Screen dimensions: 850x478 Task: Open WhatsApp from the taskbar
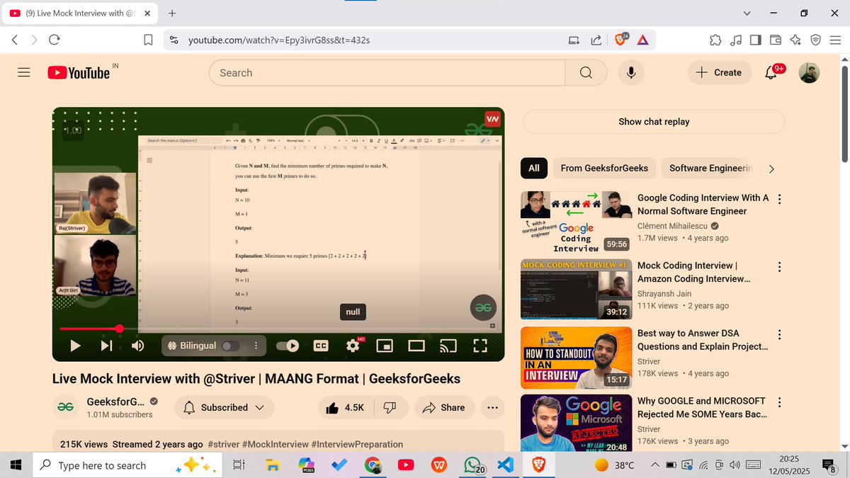(x=472, y=465)
